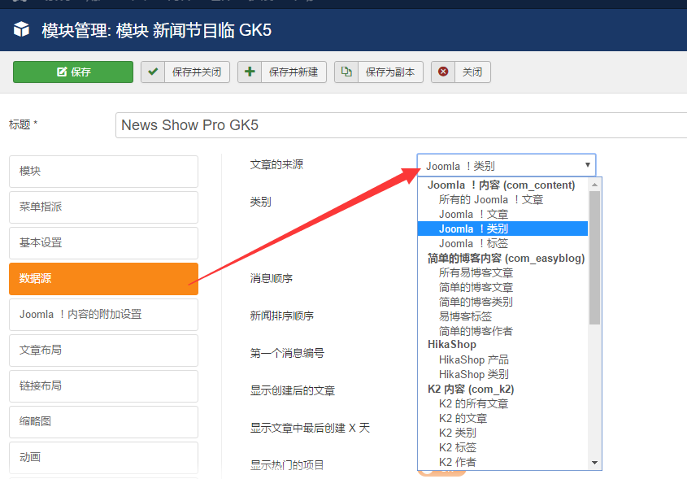Viewport: 687px width, 479px height.
Task: Click the dropdown list scrollbar up arrow
Action: point(594,185)
